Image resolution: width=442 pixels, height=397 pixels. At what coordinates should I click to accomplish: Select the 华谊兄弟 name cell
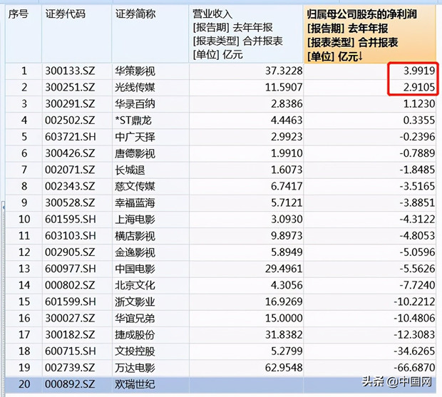(150, 318)
